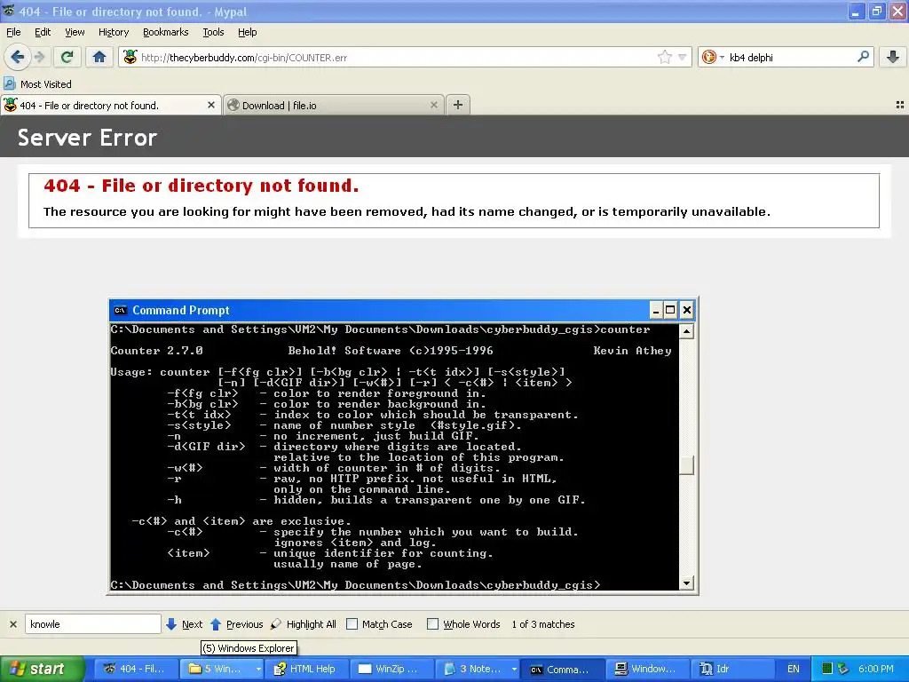Go forward one page in the browser

[x=39, y=57]
